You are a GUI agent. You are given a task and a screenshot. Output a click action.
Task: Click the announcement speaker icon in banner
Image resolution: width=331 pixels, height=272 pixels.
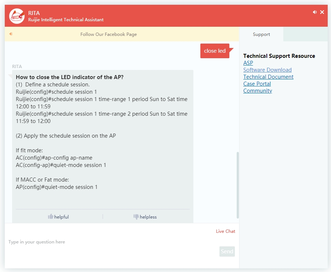(x=11, y=34)
